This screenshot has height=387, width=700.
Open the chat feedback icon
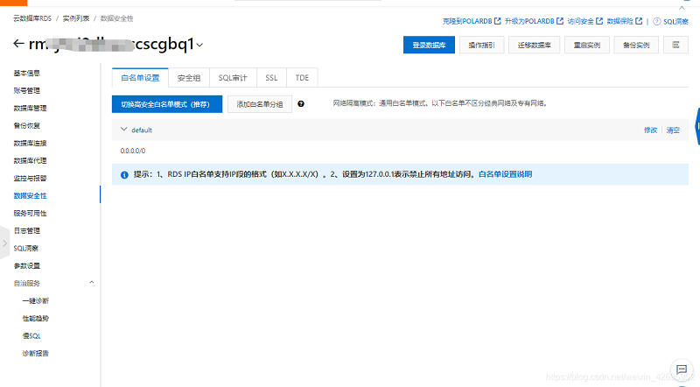click(x=682, y=369)
